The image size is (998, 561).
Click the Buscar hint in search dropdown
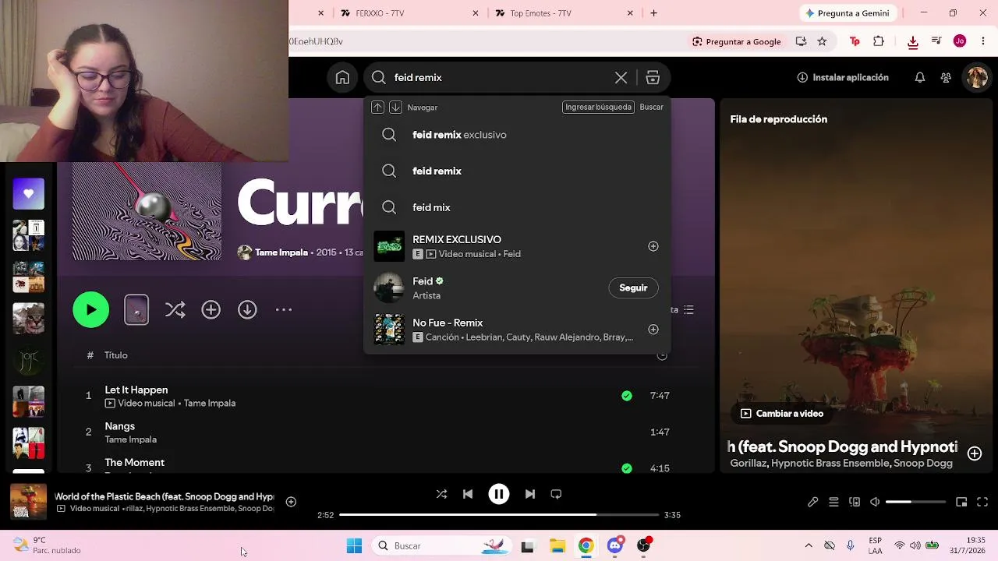pyautogui.click(x=651, y=107)
